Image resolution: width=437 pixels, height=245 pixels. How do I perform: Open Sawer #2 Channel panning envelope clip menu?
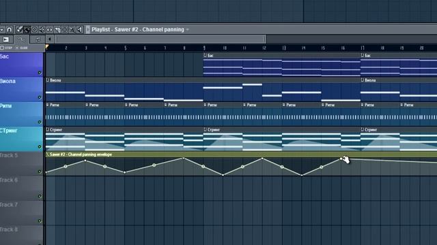coord(47,154)
